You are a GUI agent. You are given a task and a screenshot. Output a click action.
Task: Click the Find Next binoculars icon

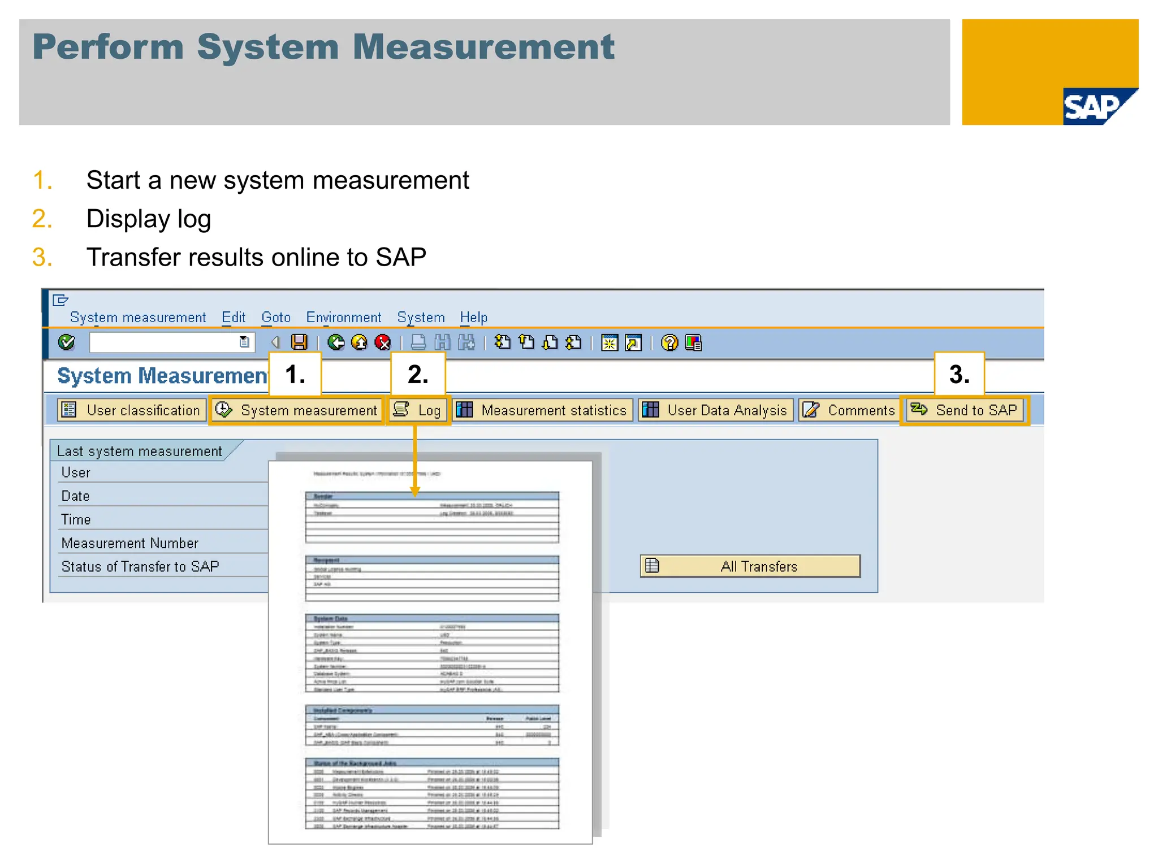(x=466, y=342)
